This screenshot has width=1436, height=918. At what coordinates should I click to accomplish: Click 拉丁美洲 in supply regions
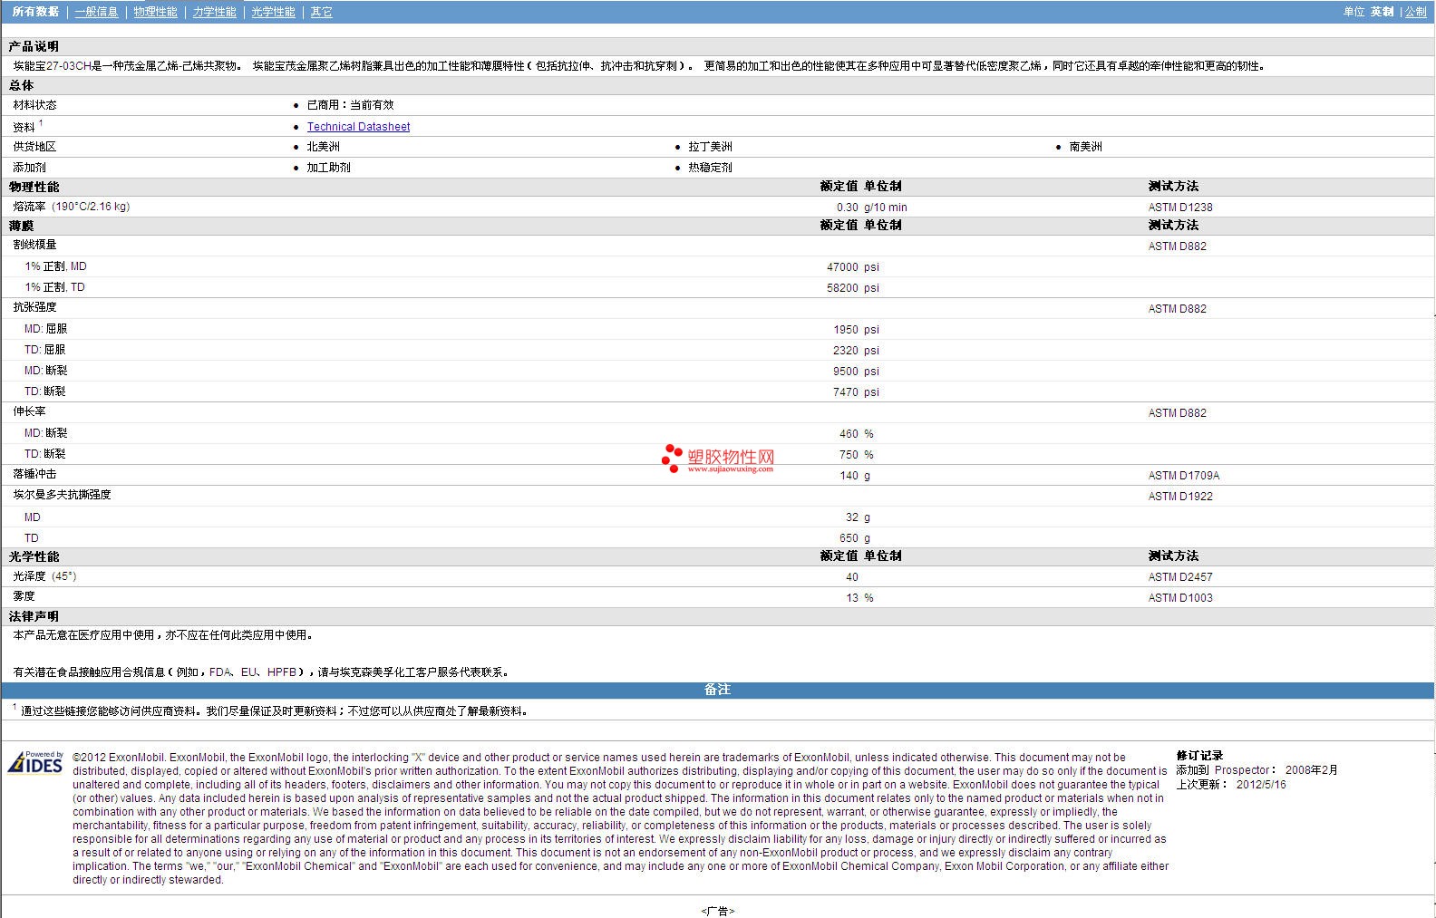point(710,147)
